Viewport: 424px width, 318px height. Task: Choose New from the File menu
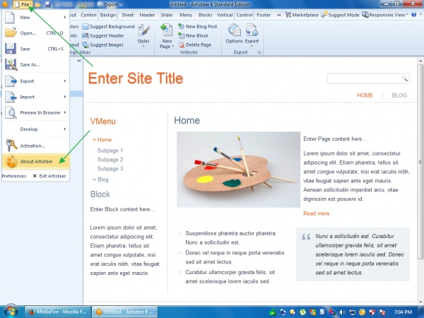tap(36, 17)
